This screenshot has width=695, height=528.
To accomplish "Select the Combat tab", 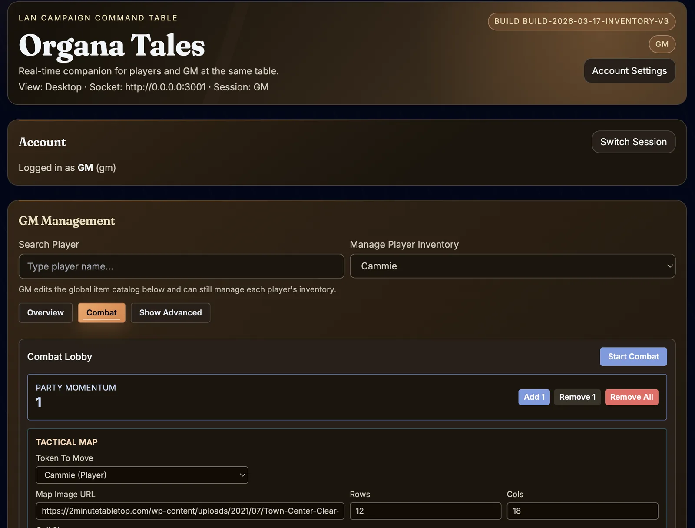I will 102,313.
